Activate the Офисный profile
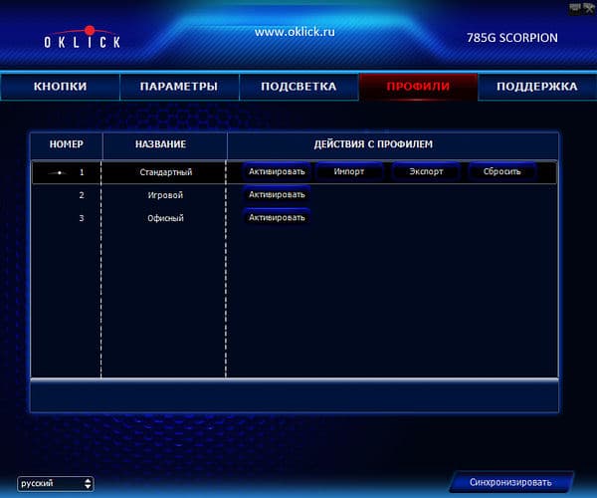 (x=277, y=217)
